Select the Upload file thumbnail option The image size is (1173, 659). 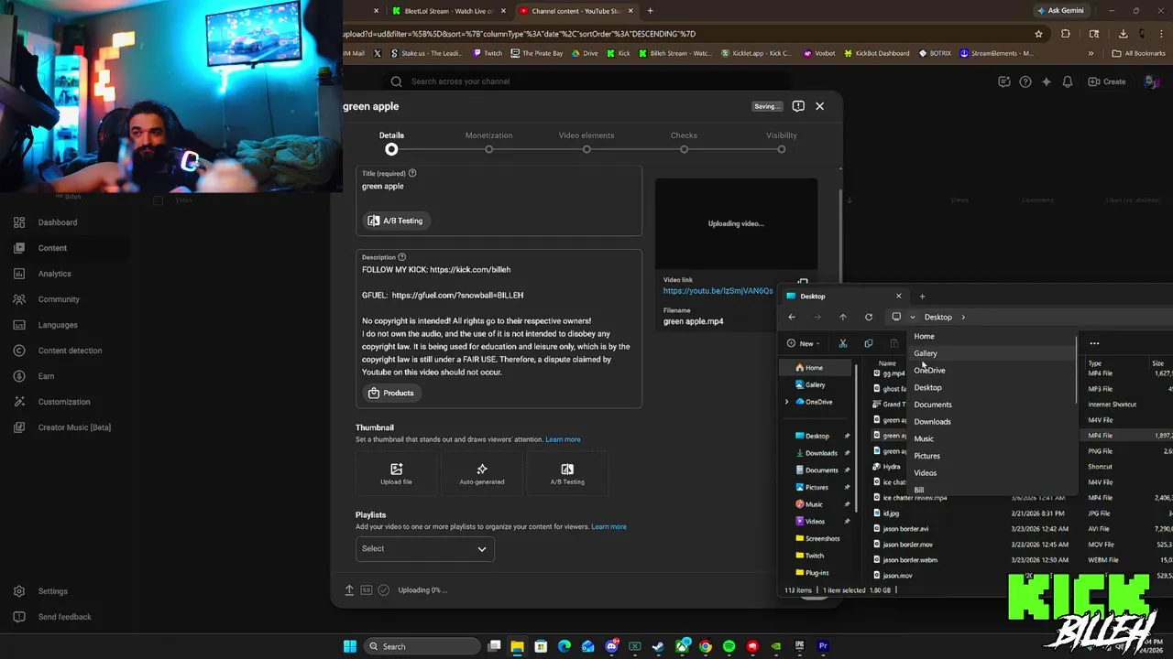396,474
